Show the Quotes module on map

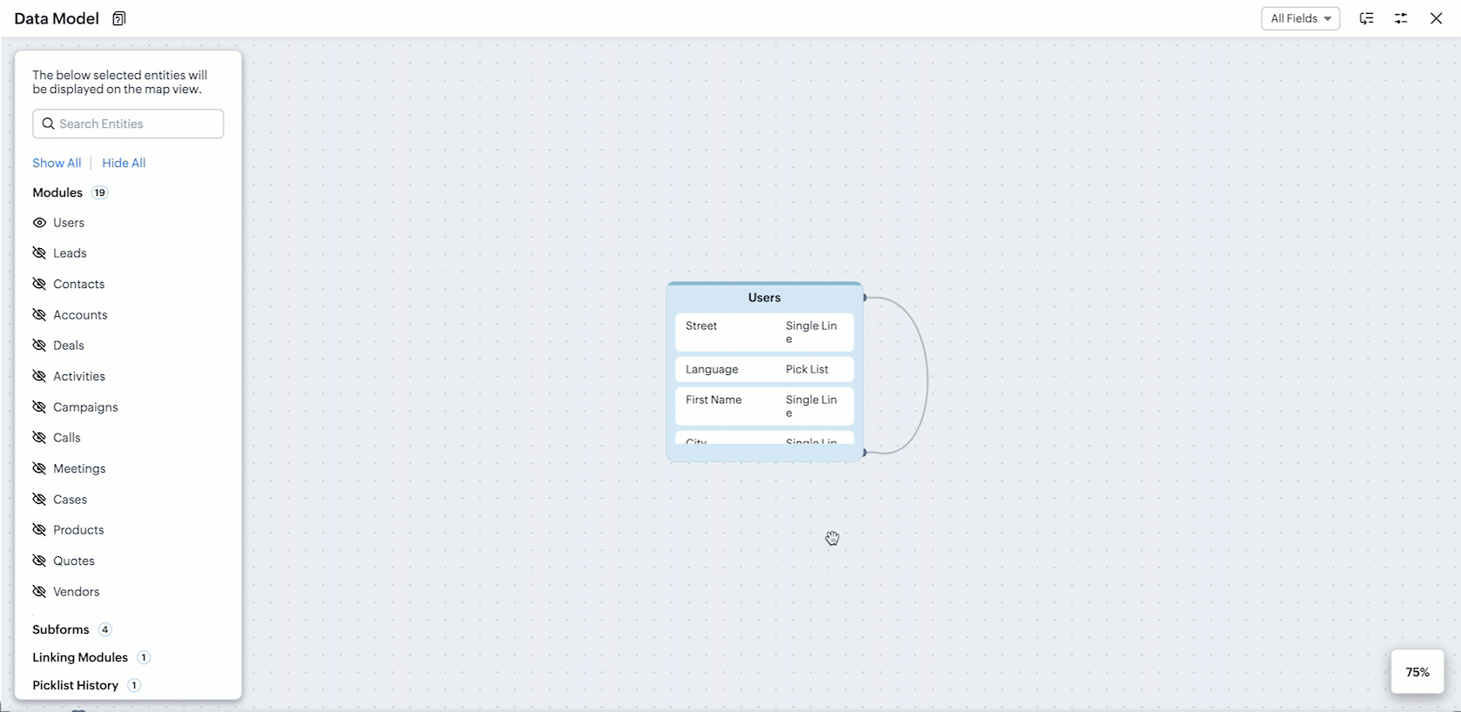(39, 561)
